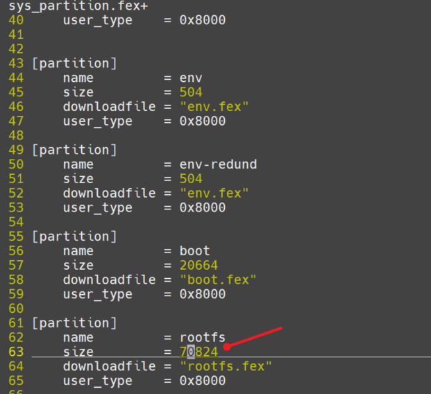Click "env.fex" on line 46
Image resolution: width=431 pixels, height=394 pixels.
click(x=214, y=107)
